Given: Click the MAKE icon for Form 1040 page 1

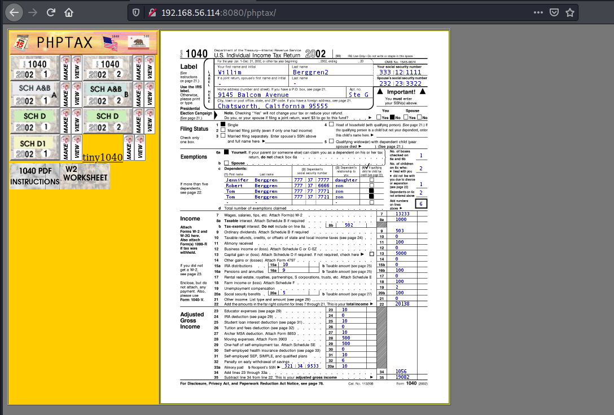Looking at the screenshot, I should [x=66, y=68].
